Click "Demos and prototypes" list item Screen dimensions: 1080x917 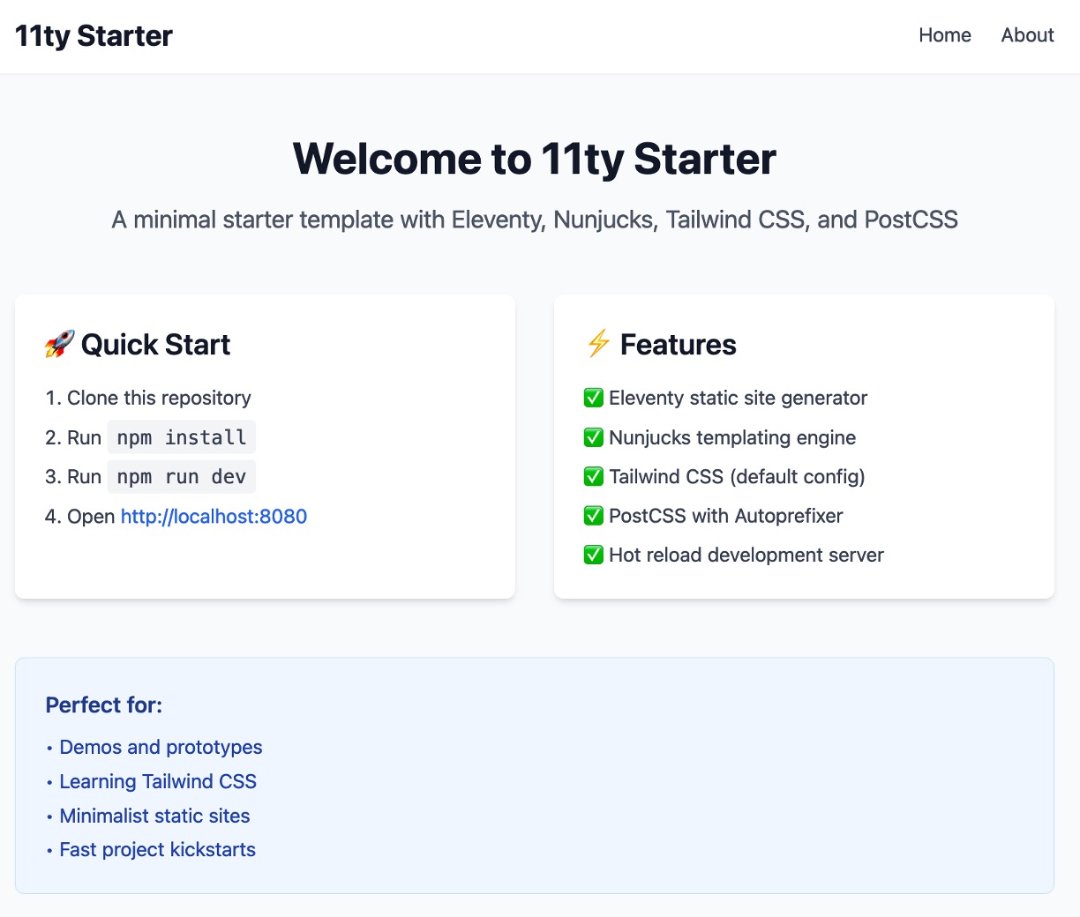[x=161, y=748]
